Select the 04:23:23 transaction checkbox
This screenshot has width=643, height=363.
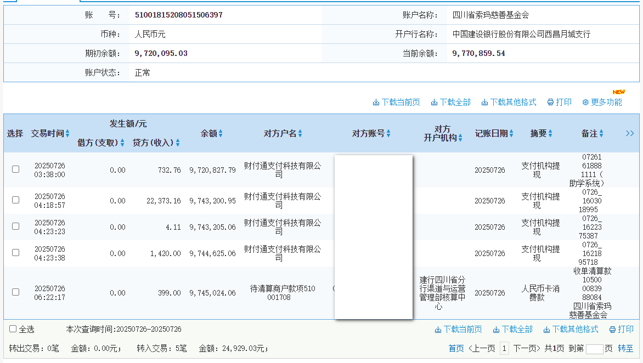[x=15, y=226]
